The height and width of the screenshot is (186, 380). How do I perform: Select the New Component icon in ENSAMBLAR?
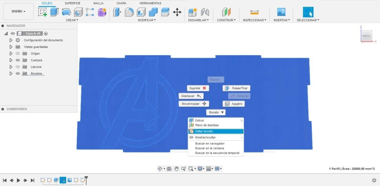pos(193,12)
